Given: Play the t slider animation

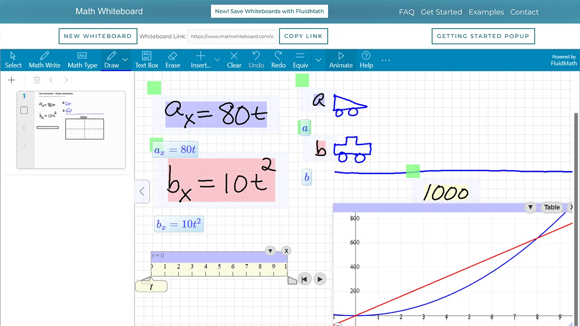Looking at the screenshot, I should (x=319, y=279).
